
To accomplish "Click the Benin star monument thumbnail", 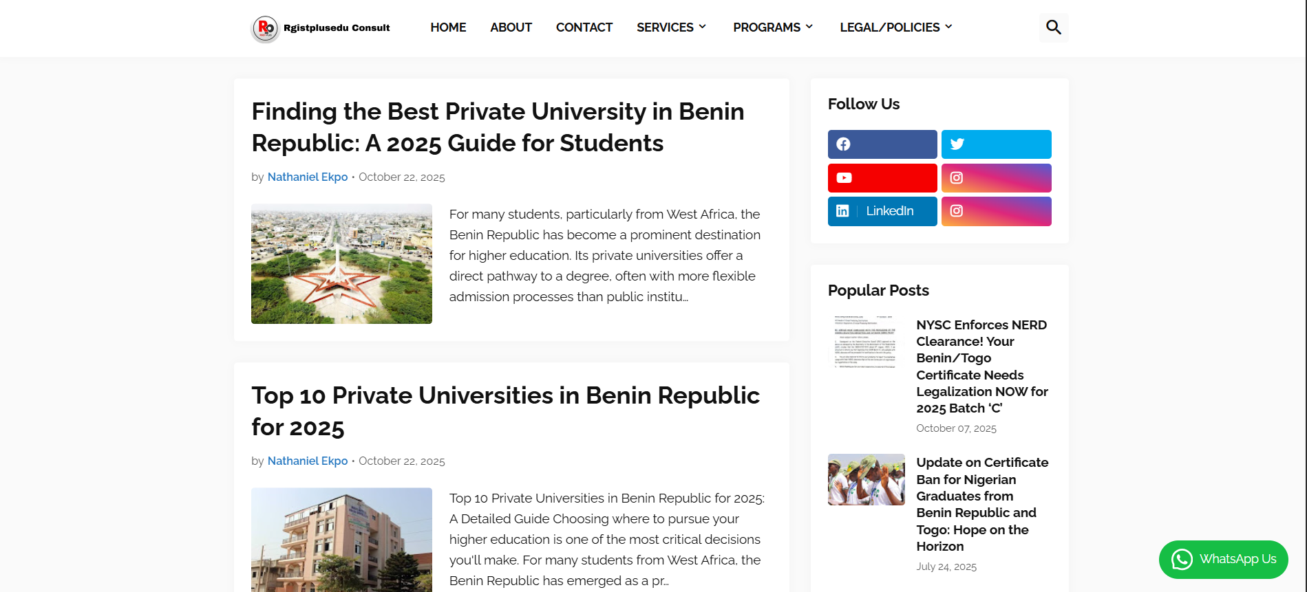I will pos(341,263).
